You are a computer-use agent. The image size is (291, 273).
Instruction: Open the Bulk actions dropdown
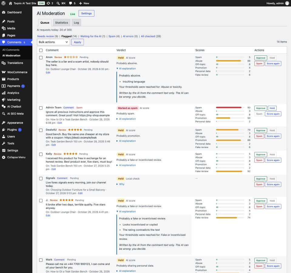point(53,42)
